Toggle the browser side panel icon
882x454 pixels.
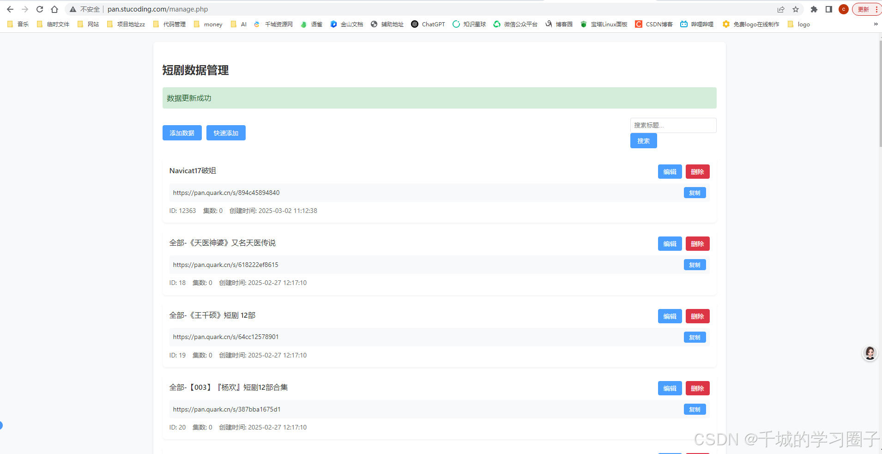coord(829,9)
